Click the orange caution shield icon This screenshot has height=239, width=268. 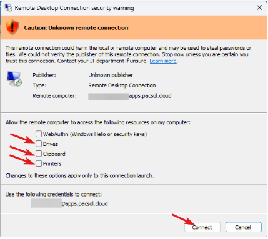(x=12, y=27)
